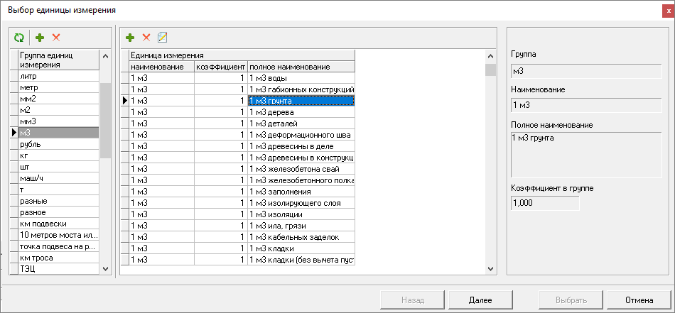Screen dimensions: 675x313
Task: Delete the unit group using the left red X icon
Action: (x=56, y=37)
